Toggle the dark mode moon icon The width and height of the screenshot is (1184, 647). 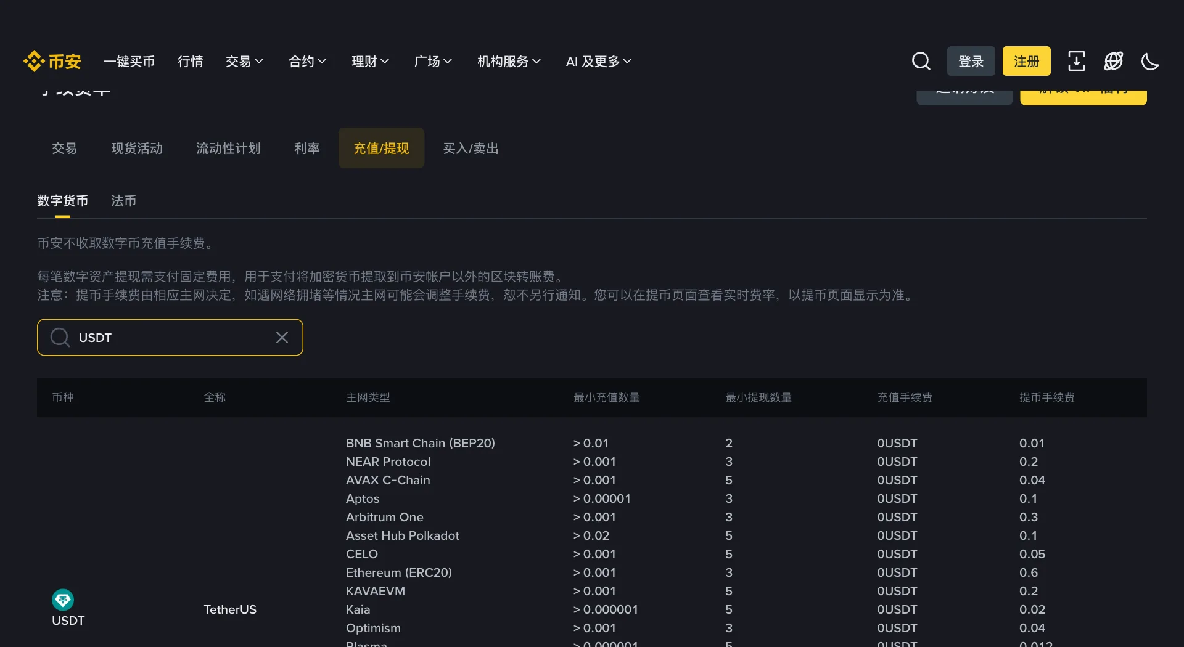coord(1150,61)
